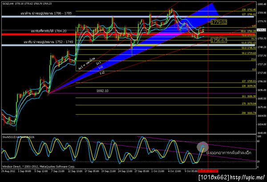Select the Gann fan label 1x2
The height and width of the screenshot is (182, 267).
[102, 73]
